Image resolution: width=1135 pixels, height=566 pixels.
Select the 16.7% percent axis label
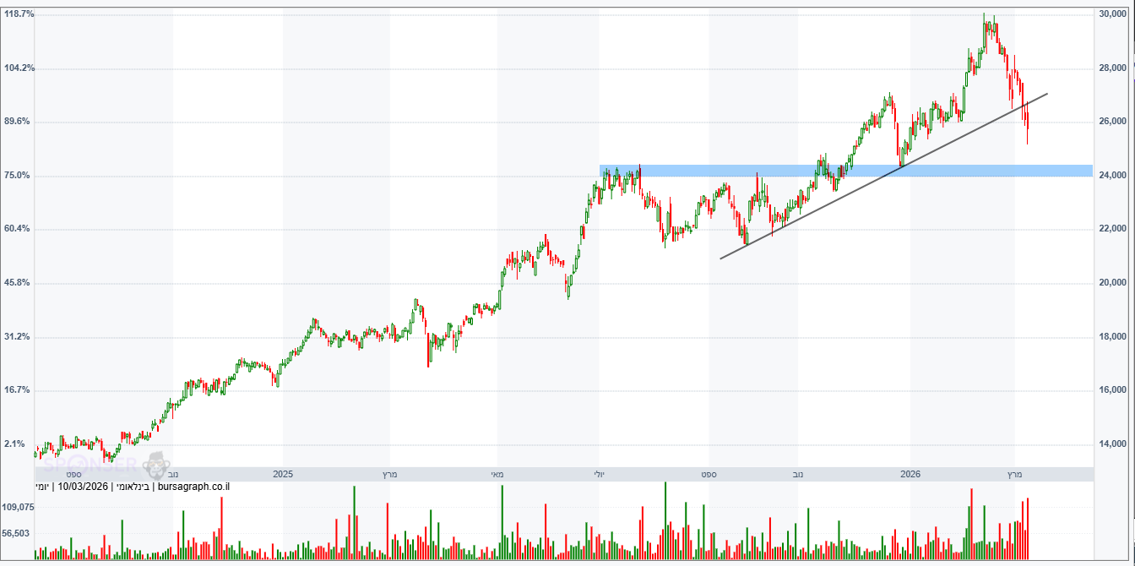pyautogui.click(x=19, y=390)
